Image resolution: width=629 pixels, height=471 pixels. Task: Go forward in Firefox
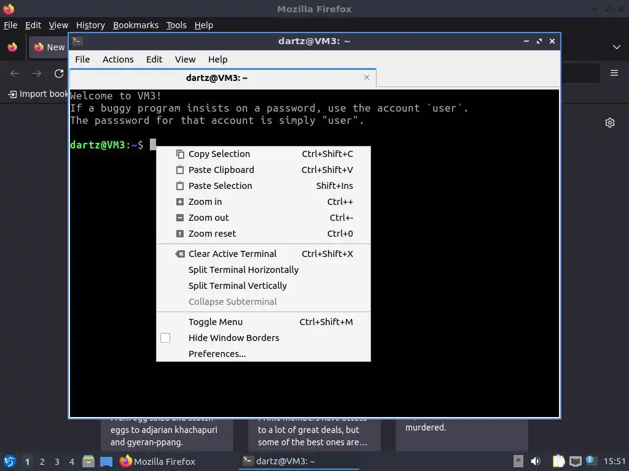[37, 74]
